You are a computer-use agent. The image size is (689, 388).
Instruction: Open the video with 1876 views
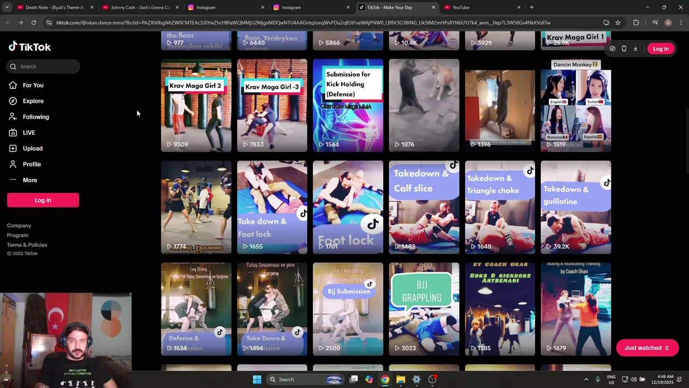pos(424,106)
